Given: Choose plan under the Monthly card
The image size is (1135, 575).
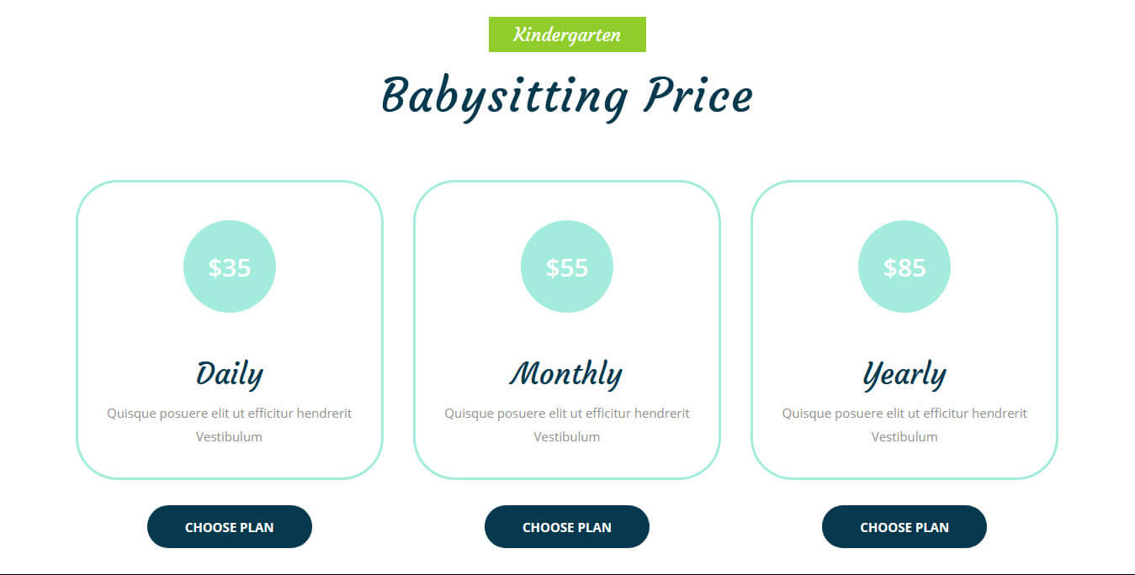Looking at the screenshot, I should pyautogui.click(x=567, y=527).
